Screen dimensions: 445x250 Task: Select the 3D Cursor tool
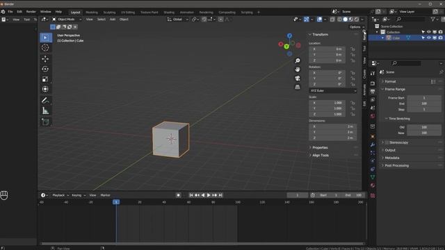(45, 48)
